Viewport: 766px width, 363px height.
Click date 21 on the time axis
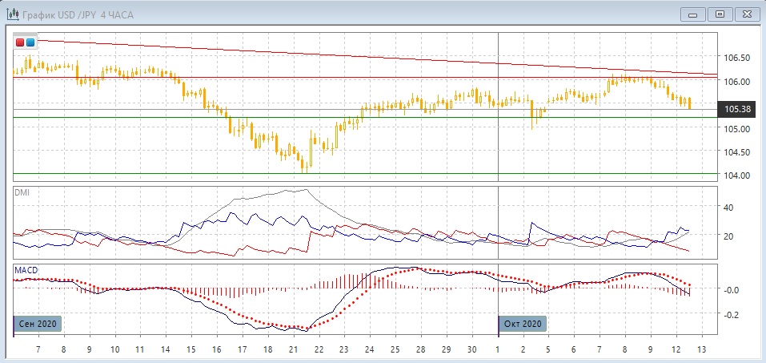point(293,350)
